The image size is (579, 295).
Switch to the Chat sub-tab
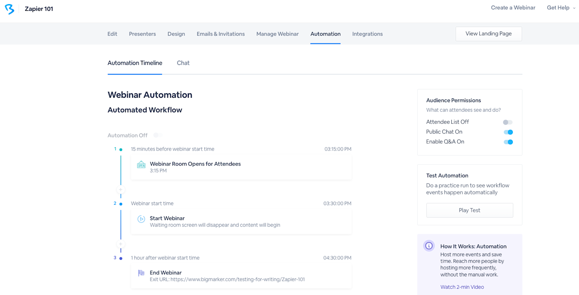click(183, 63)
